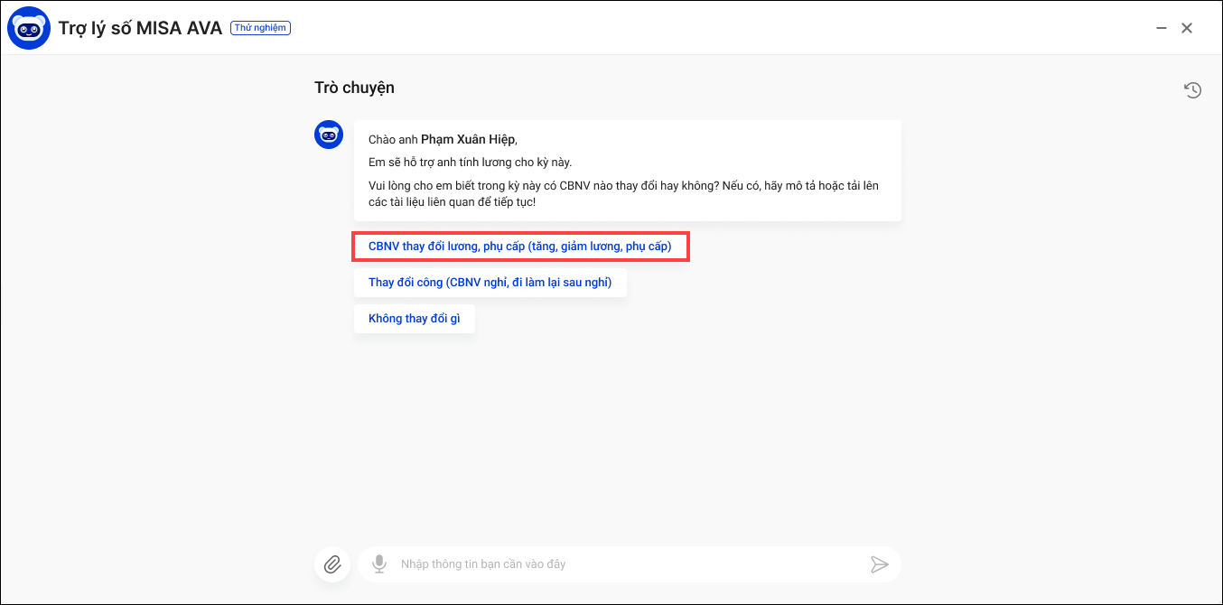Pick the "Không thay đổi gì" option
The image size is (1223, 605).
(414, 319)
